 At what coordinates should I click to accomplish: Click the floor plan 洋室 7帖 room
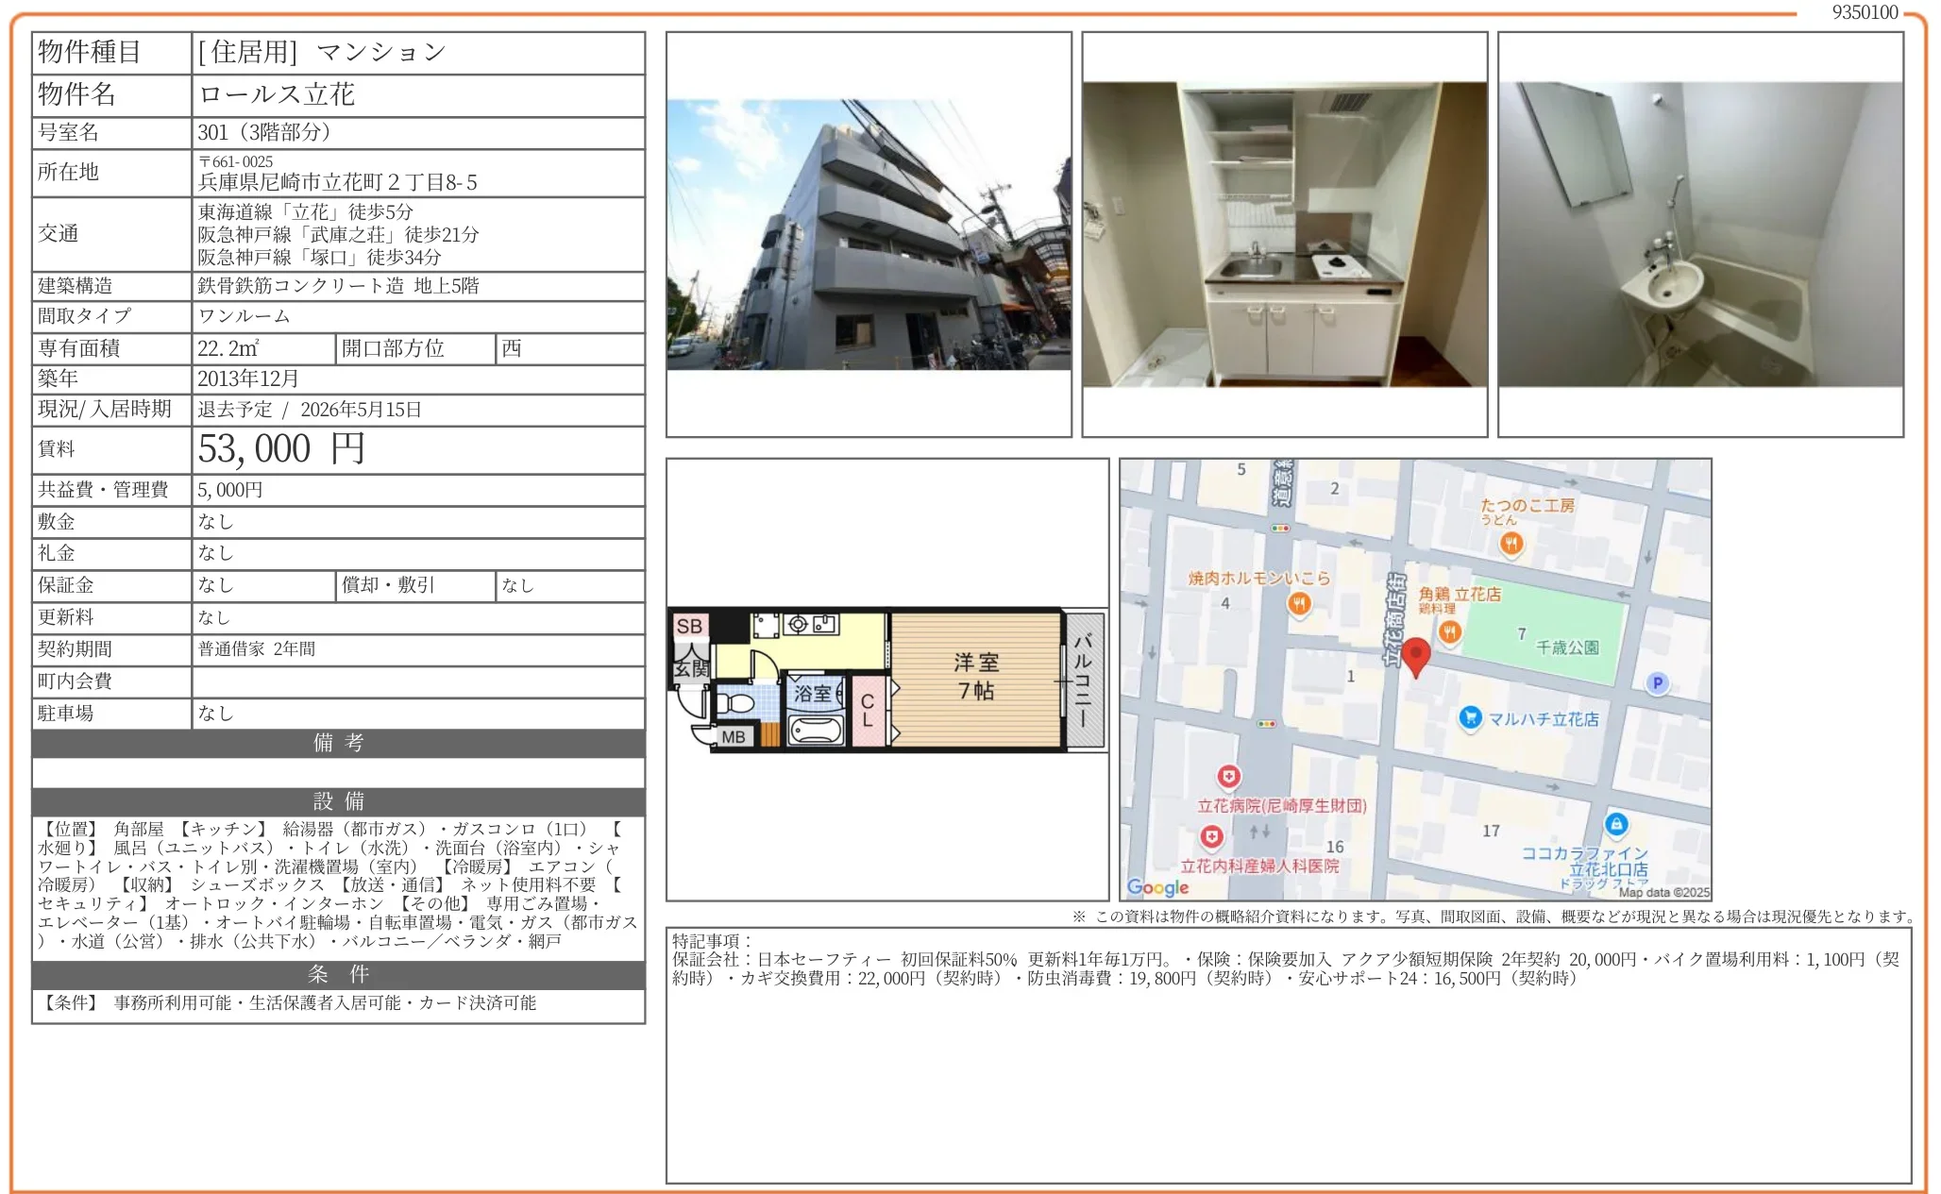975,677
